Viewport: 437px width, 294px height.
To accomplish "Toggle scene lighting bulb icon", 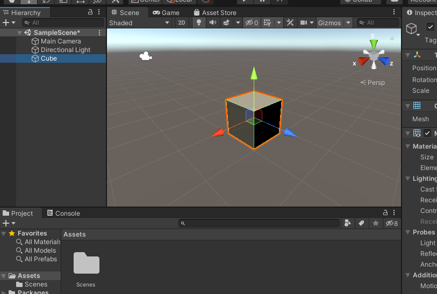I will tap(199, 23).
